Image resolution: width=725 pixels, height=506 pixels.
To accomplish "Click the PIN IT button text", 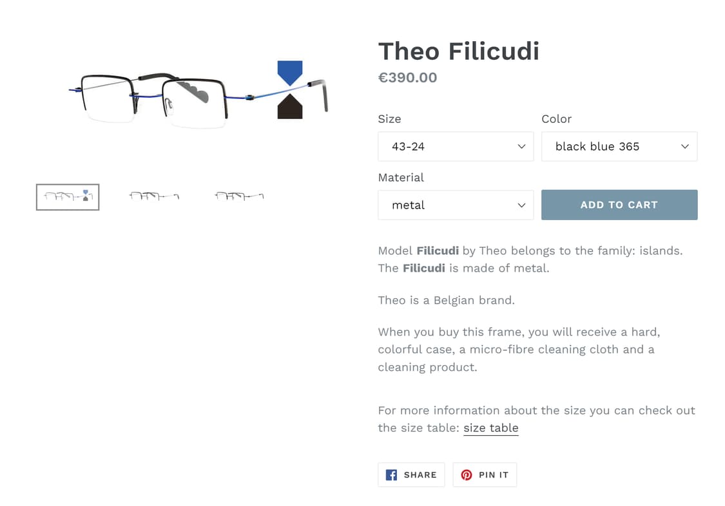I will click(x=494, y=475).
